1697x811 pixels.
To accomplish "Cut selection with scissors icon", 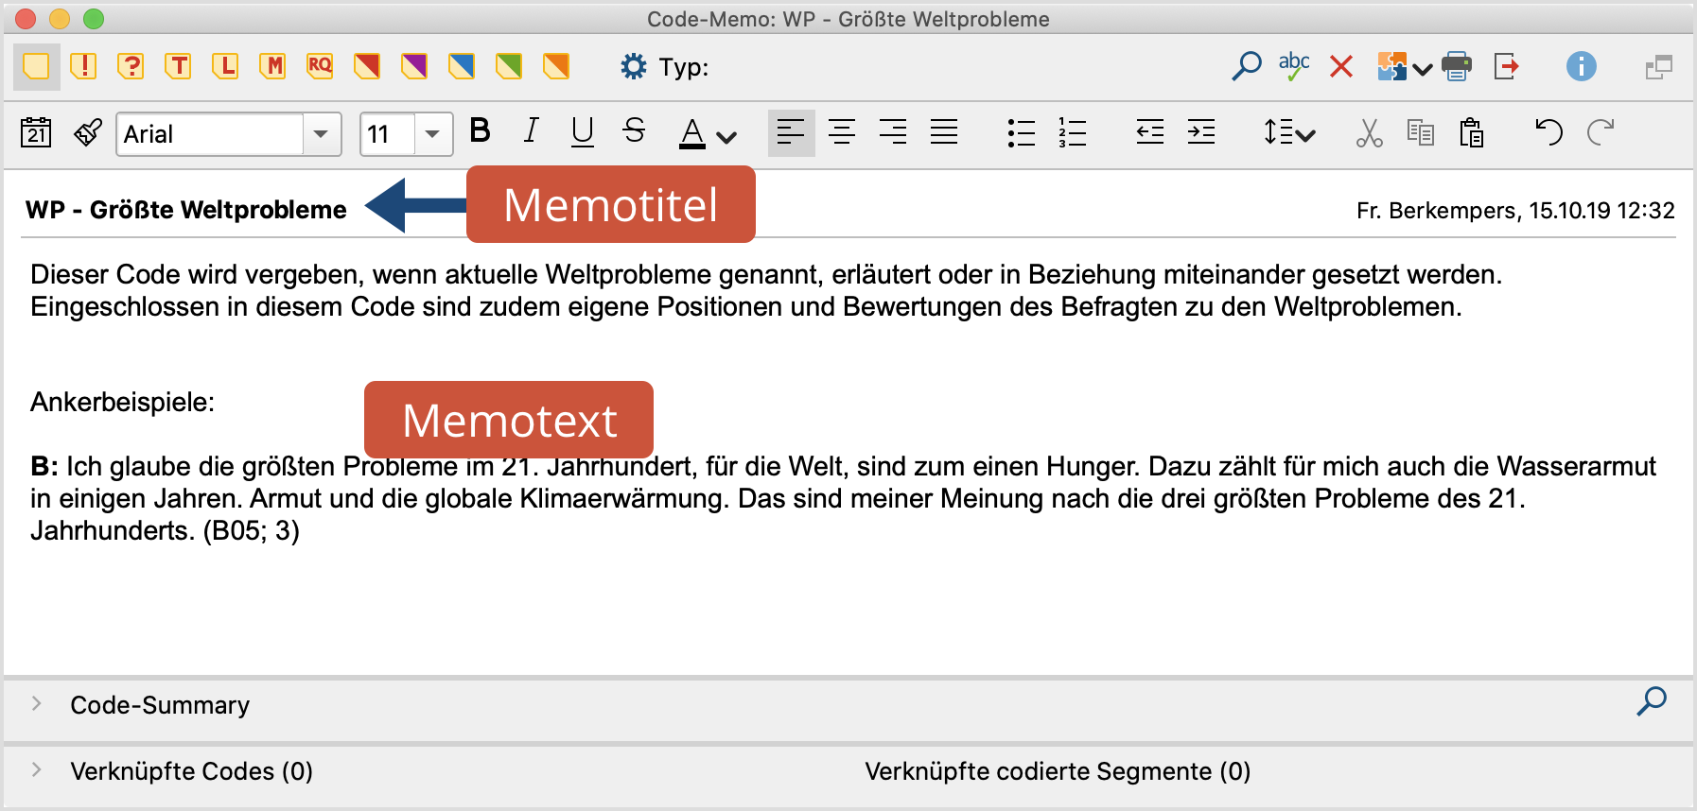I will coord(1369,132).
